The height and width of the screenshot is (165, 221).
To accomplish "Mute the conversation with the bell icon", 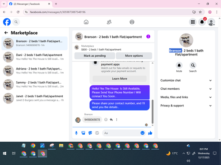I will [x=179, y=66].
